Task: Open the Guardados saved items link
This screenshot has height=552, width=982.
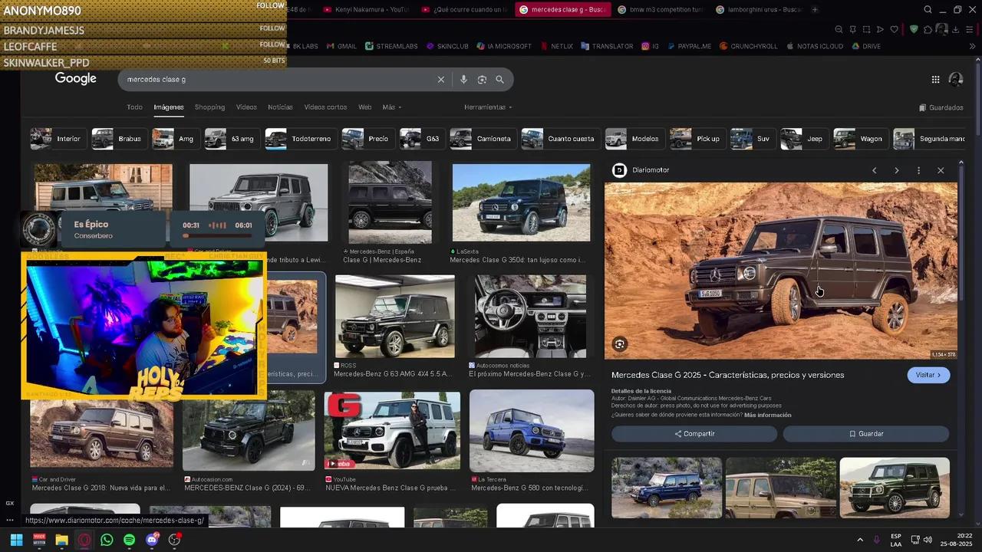Action: click(941, 107)
